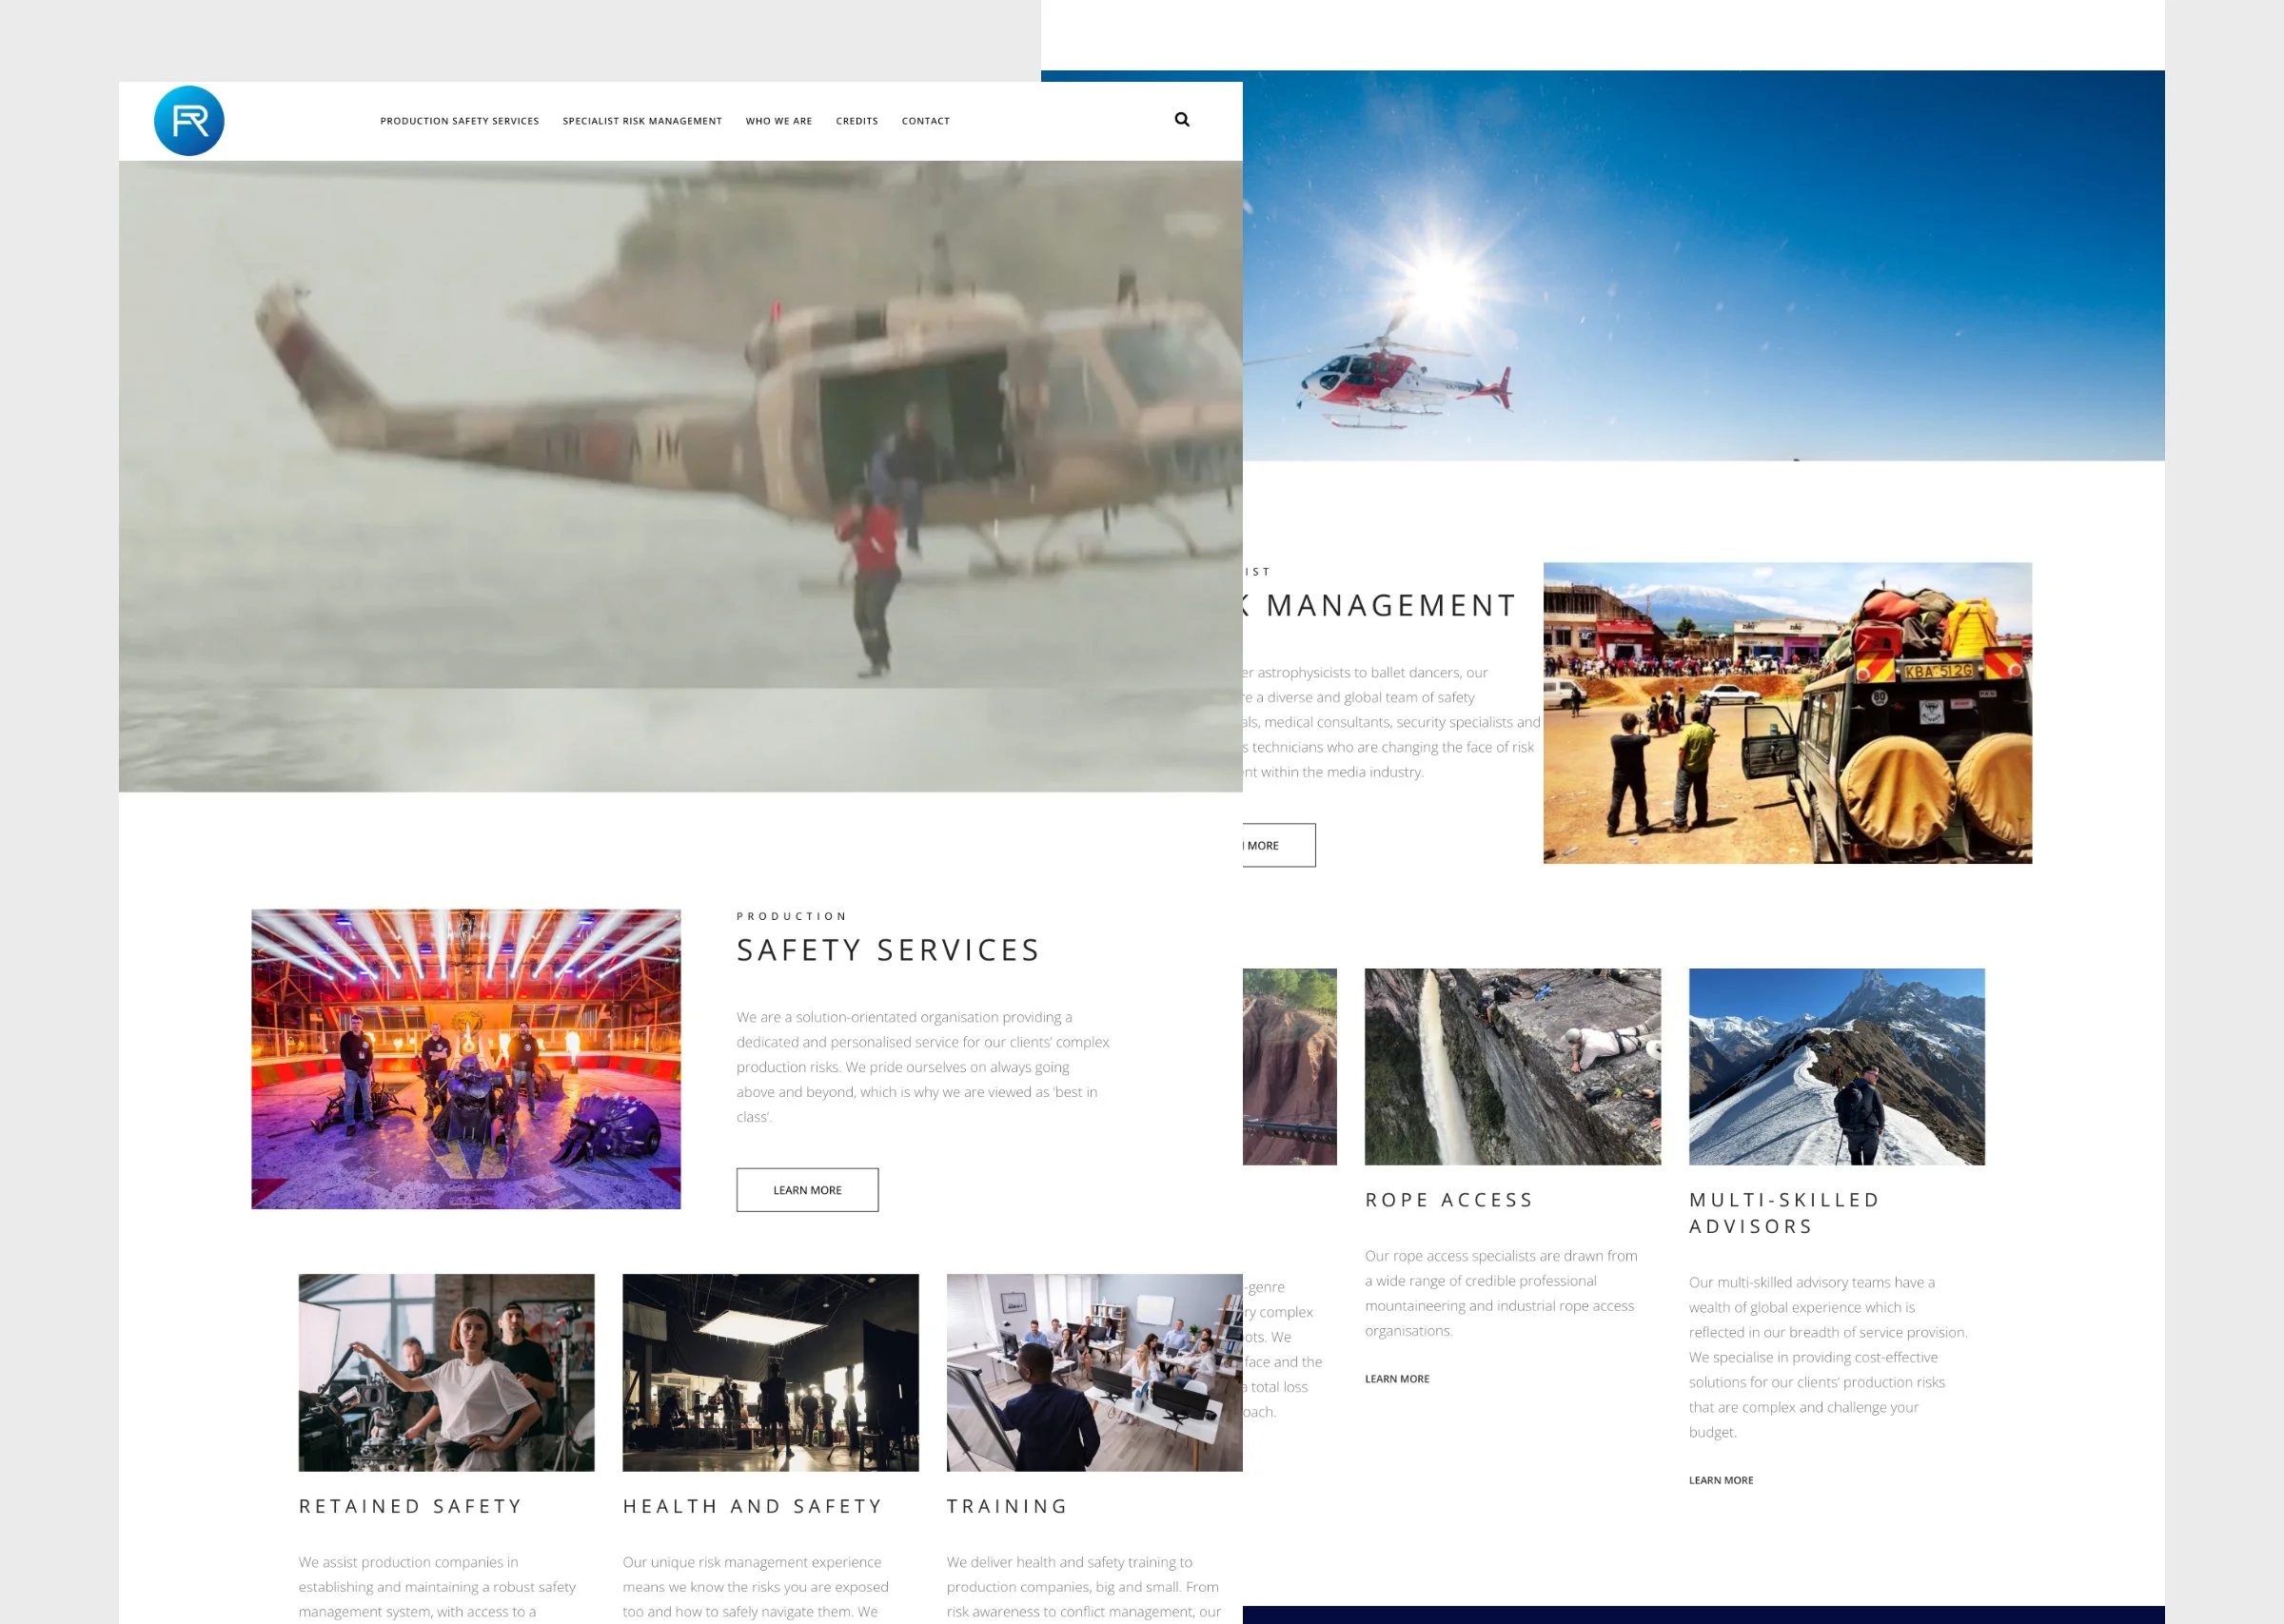This screenshot has height=1624, width=2284.
Task: Open the Credits menu item
Action: pyautogui.click(x=857, y=121)
